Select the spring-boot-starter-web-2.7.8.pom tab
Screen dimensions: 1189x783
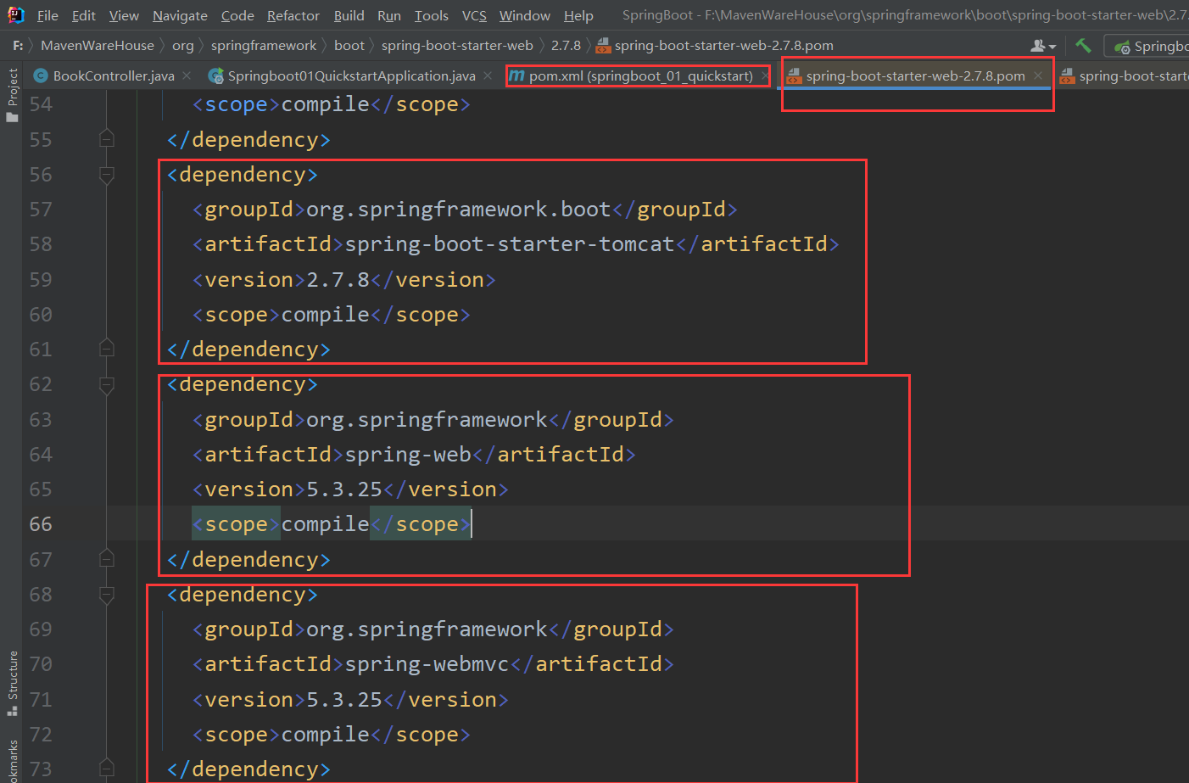point(915,76)
